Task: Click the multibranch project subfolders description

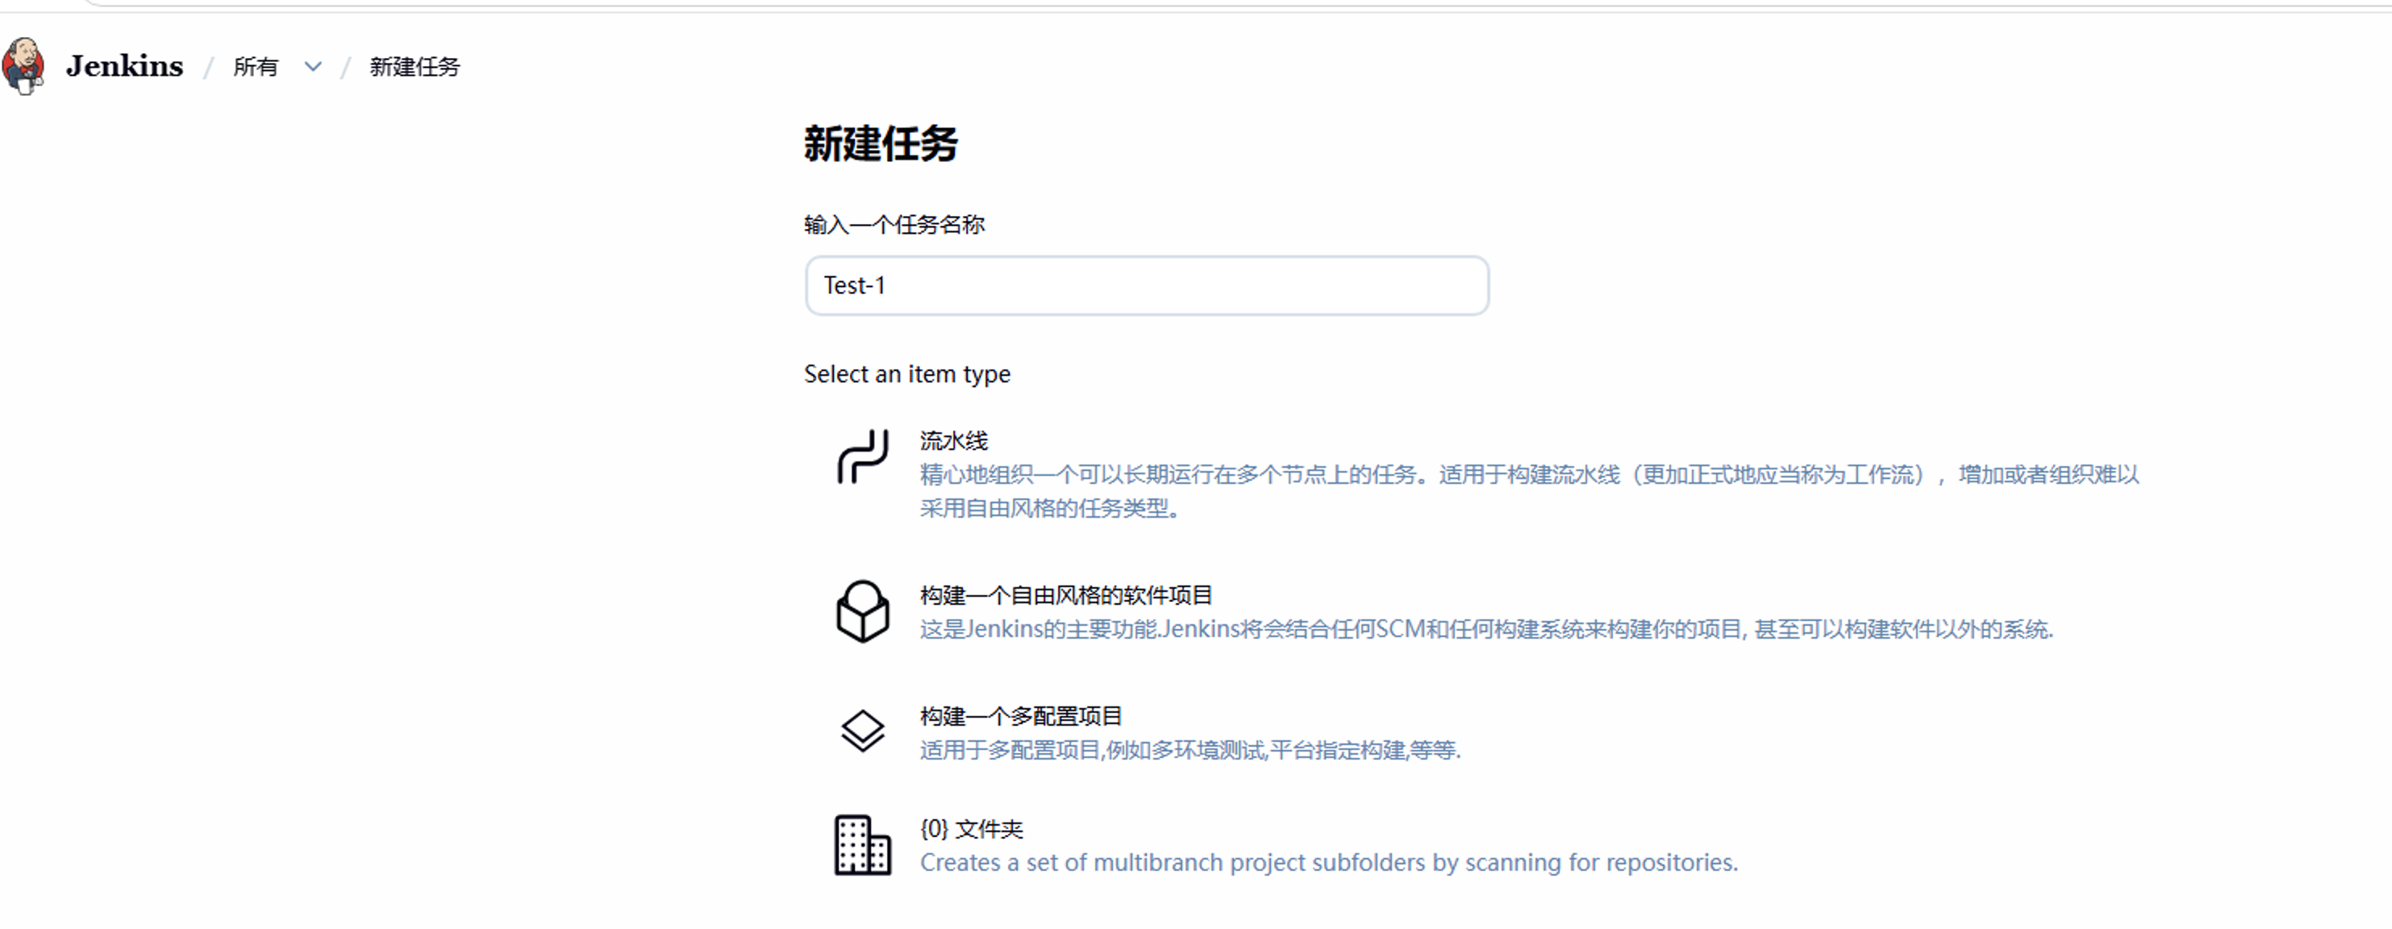Action: tap(1327, 863)
